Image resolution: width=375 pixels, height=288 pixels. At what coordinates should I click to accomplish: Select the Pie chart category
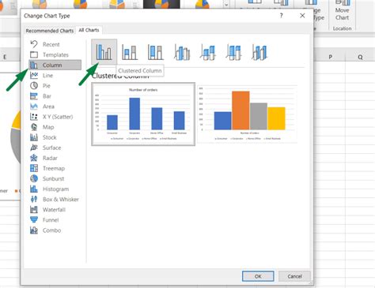tap(55, 86)
